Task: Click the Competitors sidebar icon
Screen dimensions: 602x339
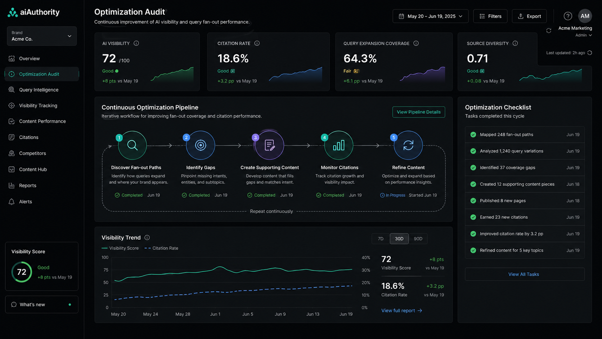Action: 12,153
